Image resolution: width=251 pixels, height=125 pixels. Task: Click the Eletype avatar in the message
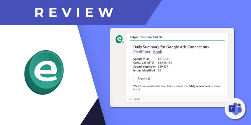(x=119, y=39)
